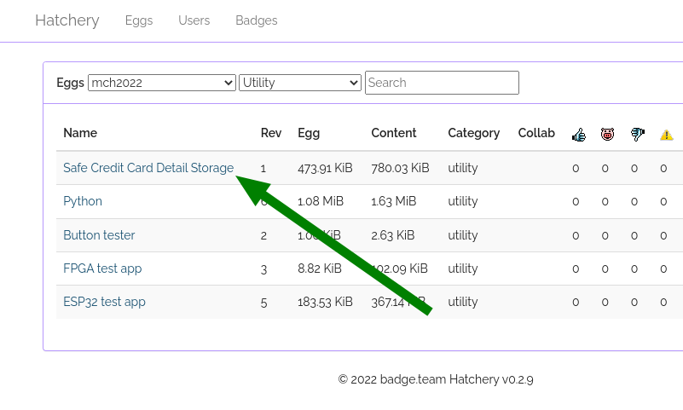This screenshot has height=410, width=683.
Task: Click the yellow warning triangle icon
Action: pos(666,135)
